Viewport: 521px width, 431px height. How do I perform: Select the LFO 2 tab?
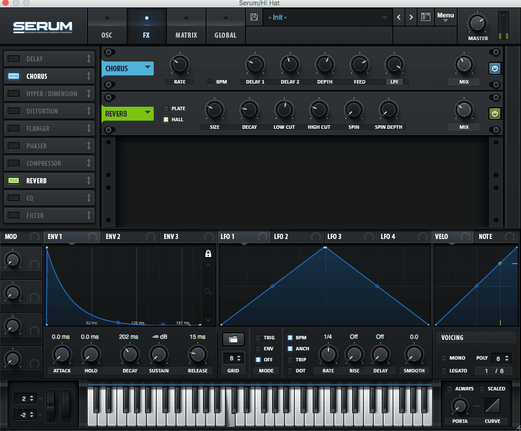click(x=297, y=237)
